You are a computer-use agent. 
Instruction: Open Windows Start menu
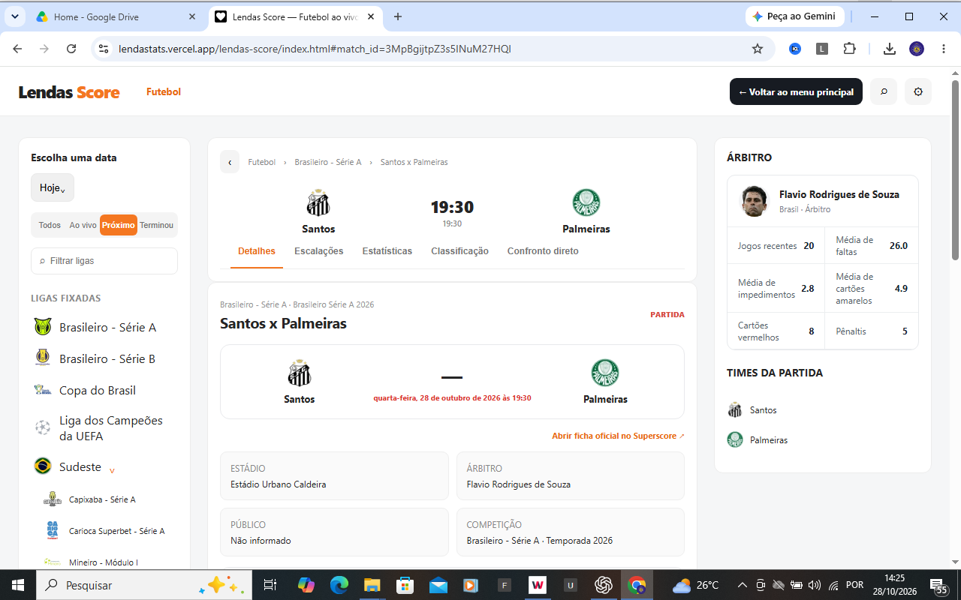(x=18, y=585)
